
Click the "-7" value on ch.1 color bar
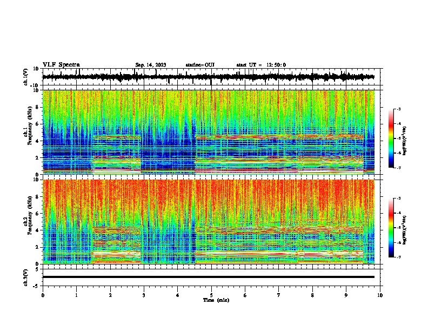click(399, 168)
